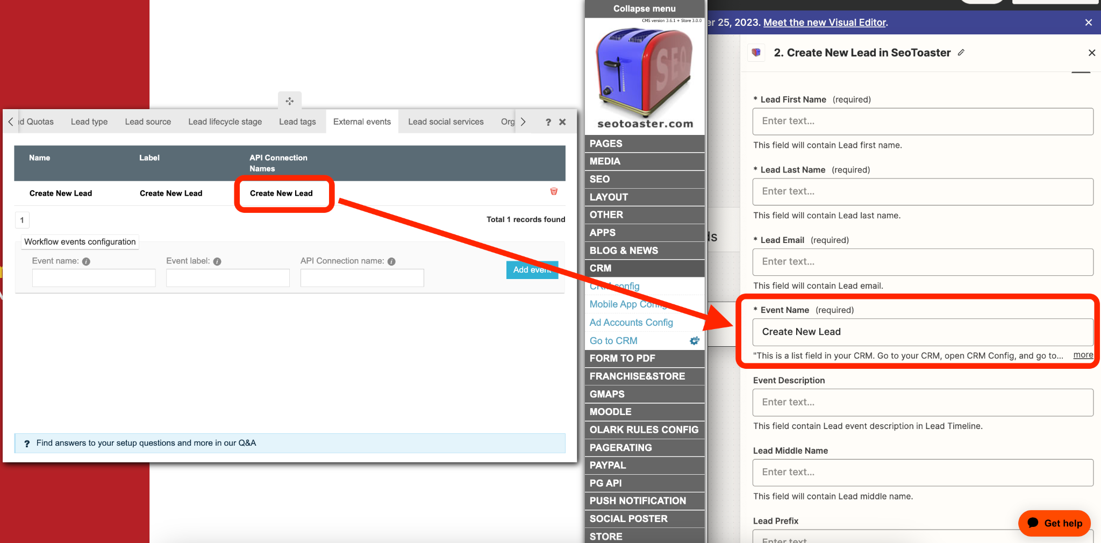
Task: Open the Lead social services tab
Action: coord(446,122)
